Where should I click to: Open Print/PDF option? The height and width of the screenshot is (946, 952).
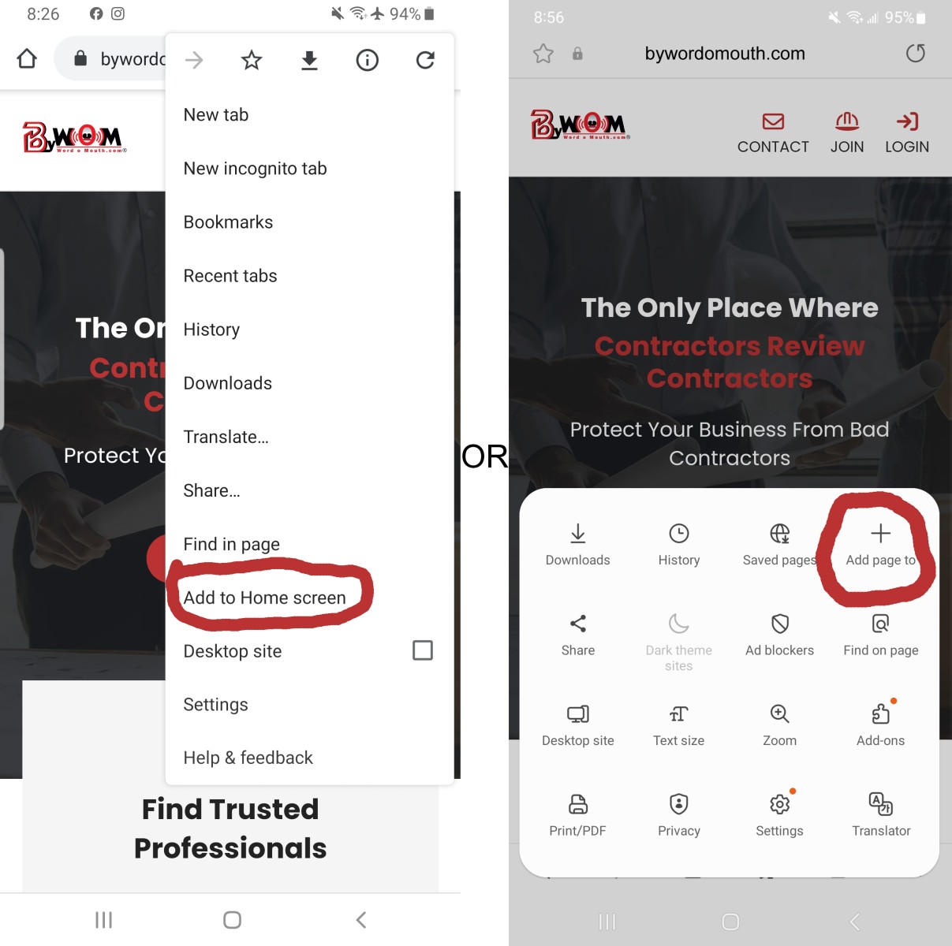(x=578, y=815)
